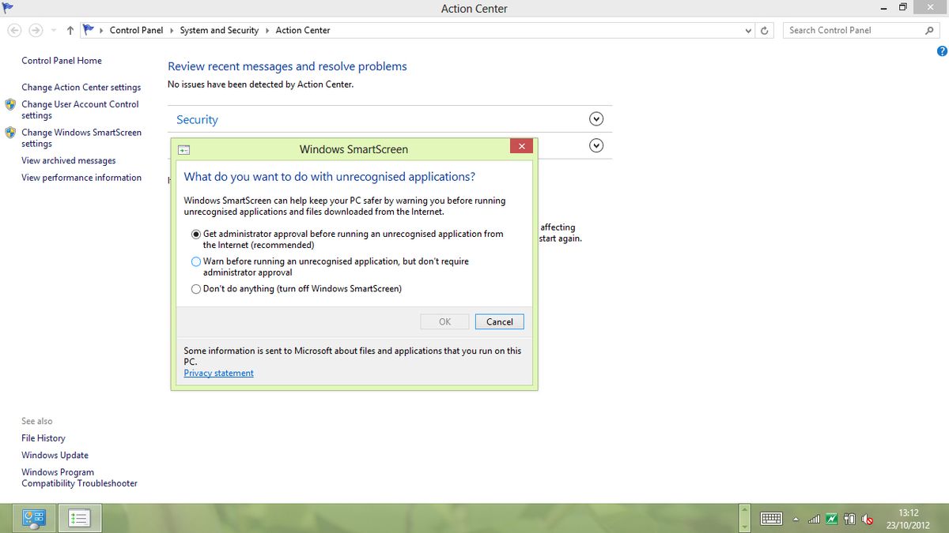Select turn off Windows SmartScreen option
This screenshot has width=949, height=533.
[x=195, y=289]
